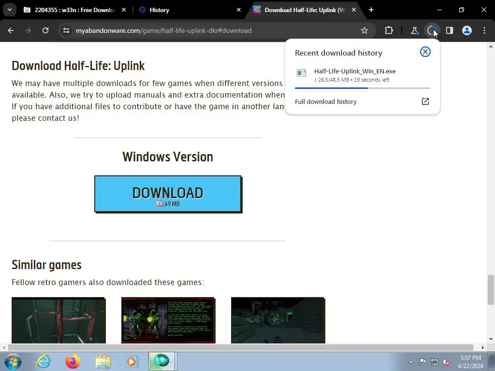The image size is (495, 371).
Task: Click the Windows Version heading
Action: [x=168, y=157]
